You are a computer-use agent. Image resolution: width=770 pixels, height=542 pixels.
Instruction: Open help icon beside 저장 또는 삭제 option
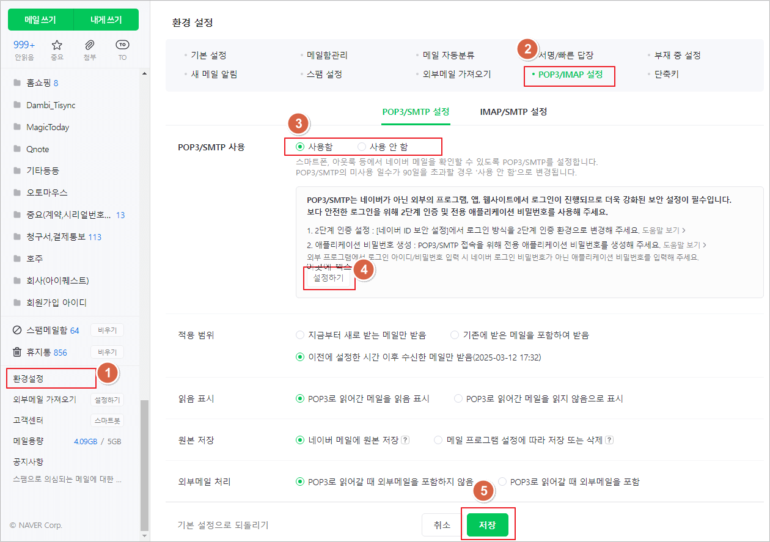point(609,440)
